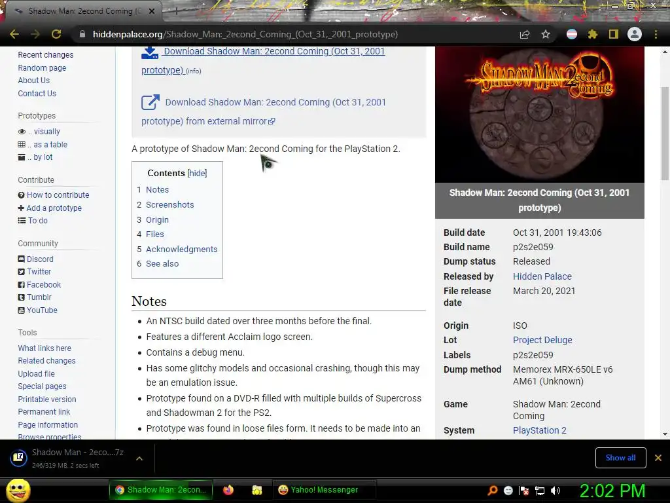Open the striped pink-blue extension icon
The image size is (670, 503).
[572, 34]
